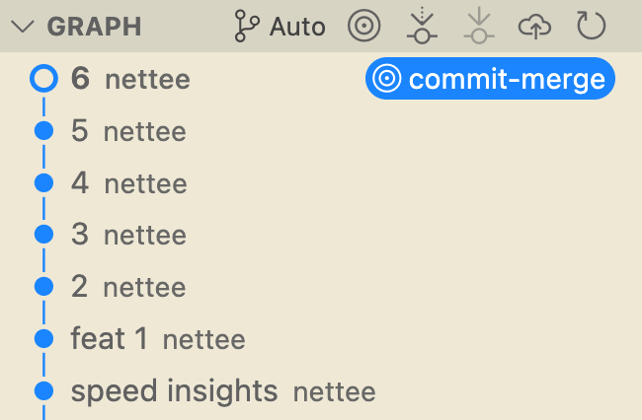Click the Refresh icon in graph toolbar

591,27
